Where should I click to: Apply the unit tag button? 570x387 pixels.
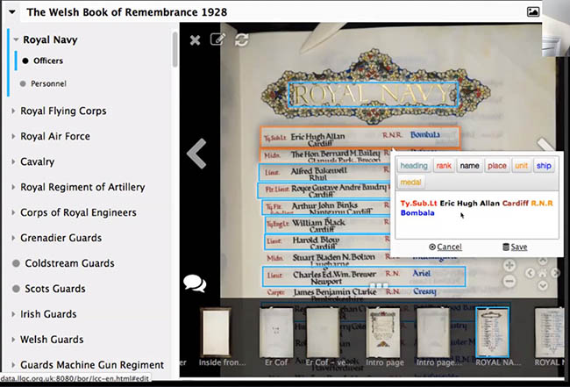click(521, 166)
